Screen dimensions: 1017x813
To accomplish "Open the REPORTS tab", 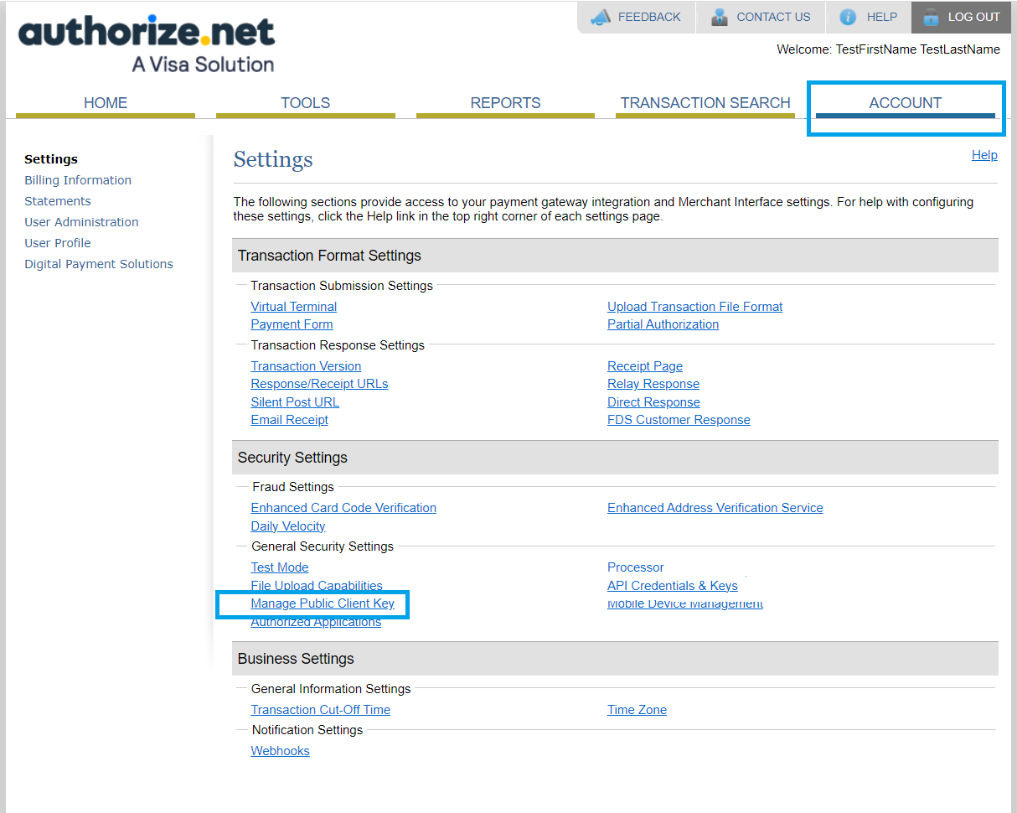I will (505, 103).
